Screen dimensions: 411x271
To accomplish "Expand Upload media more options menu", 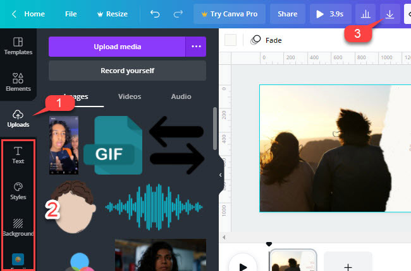I will point(195,46).
